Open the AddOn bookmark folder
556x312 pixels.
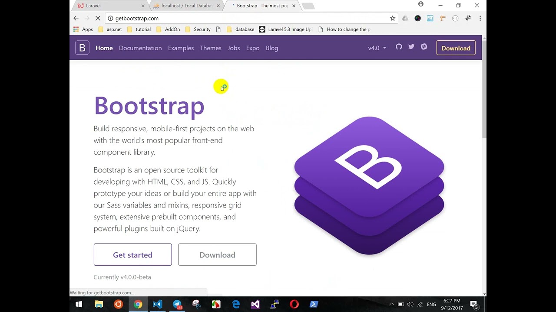[x=168, y=29]
